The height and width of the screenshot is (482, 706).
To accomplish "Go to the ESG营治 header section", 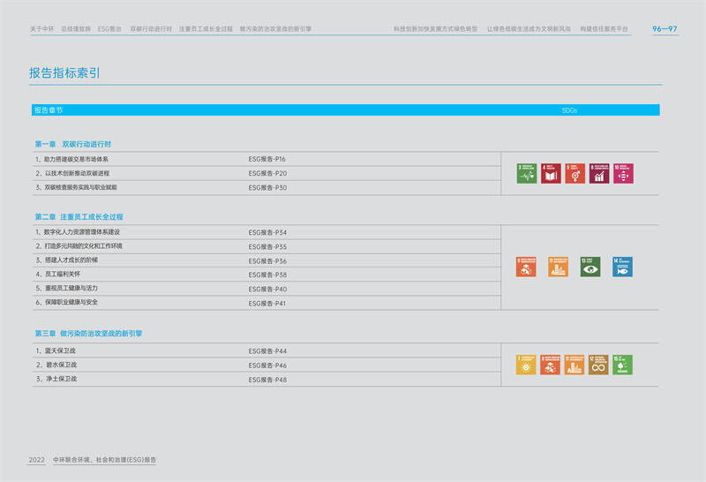I will coord(109,29).
